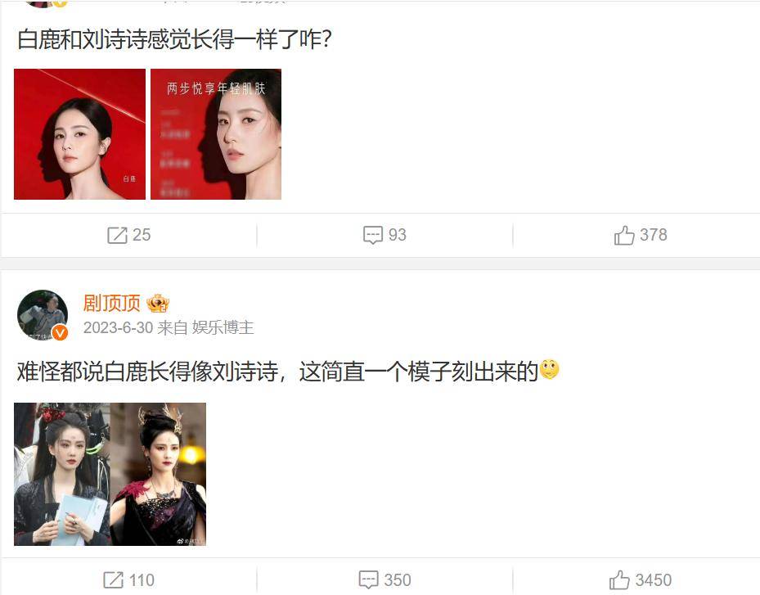The width and height of the screenshot is (760, 595).
Task: Click the repost icon showing 25
Action: (x=117, y=235)
